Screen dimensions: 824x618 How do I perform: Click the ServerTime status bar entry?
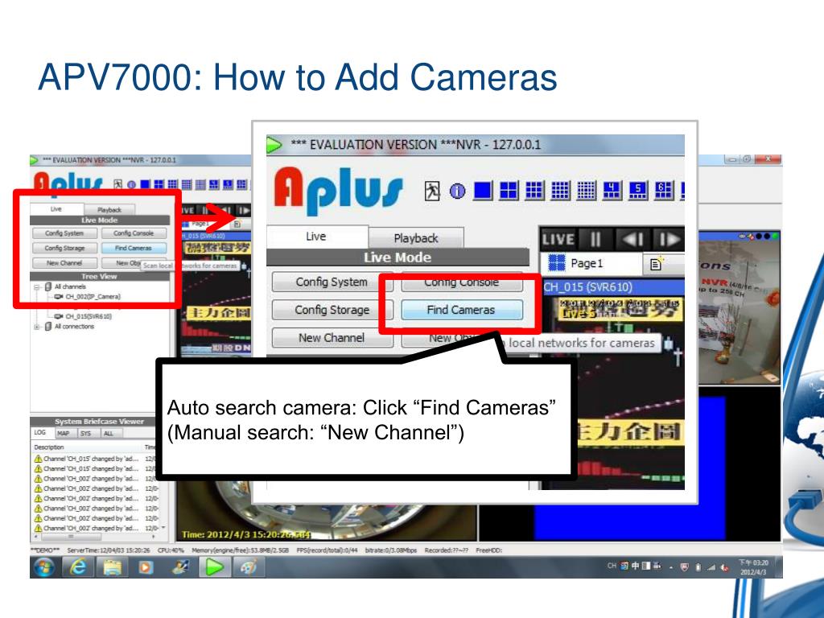[109, 550]
